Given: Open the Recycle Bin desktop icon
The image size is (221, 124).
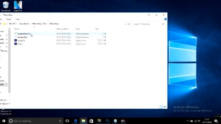Looking at the screenshot, I should tap(6, 6).
